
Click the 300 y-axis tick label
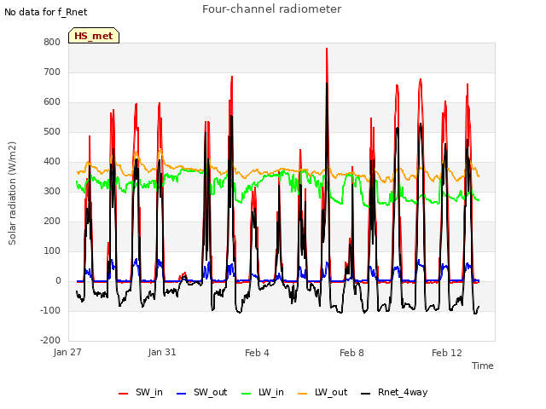[52, 191]
